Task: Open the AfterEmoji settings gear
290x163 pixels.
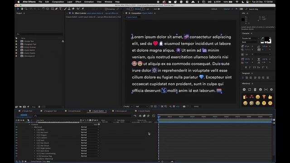Action: coord(271,90)
